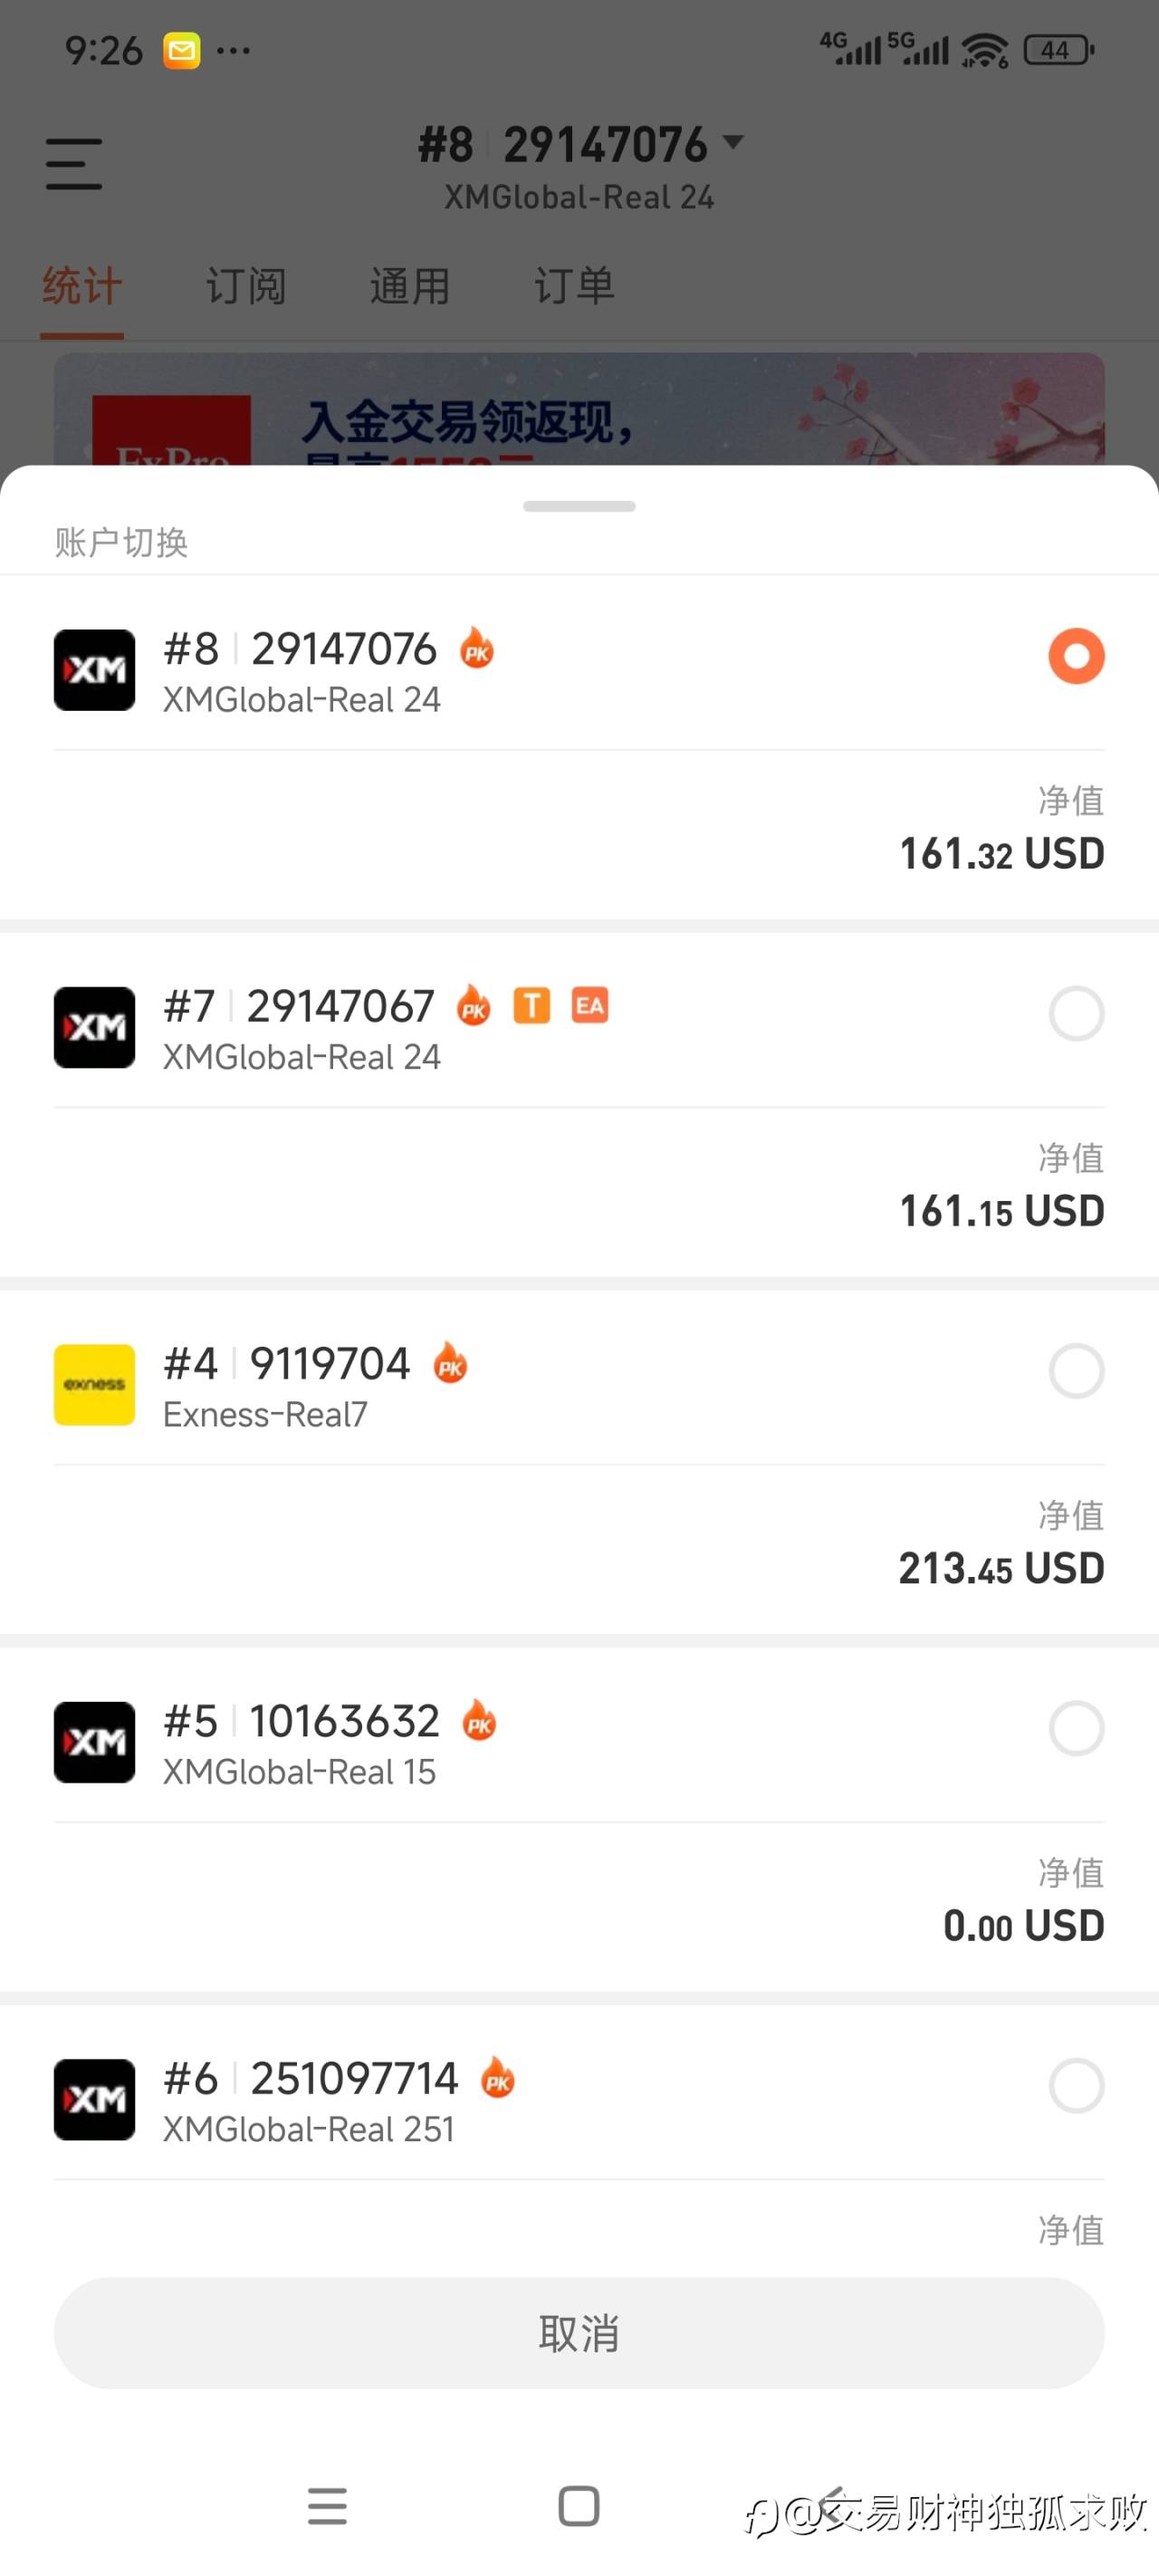Tap the PK flame badge beside 29147076
The image size is (1159, 2576).
coord(477,649)
